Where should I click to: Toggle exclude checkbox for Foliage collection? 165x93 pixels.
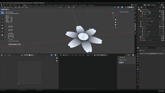pyautogui.click(x=160, y=27)
